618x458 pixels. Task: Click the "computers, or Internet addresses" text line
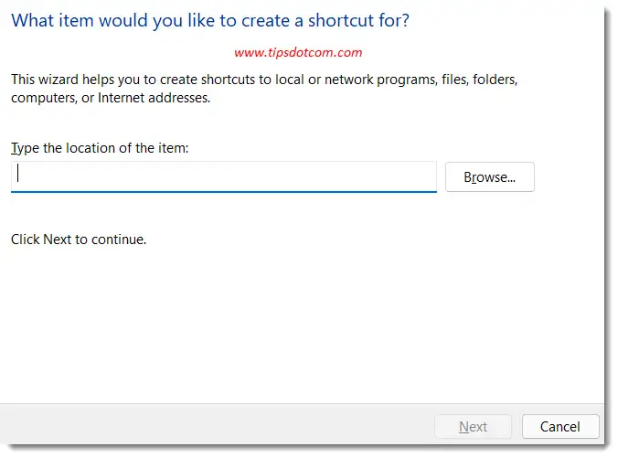tap(111, 98)
